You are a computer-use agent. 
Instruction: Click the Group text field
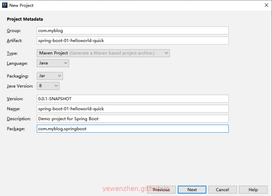(x=133, y=31)
